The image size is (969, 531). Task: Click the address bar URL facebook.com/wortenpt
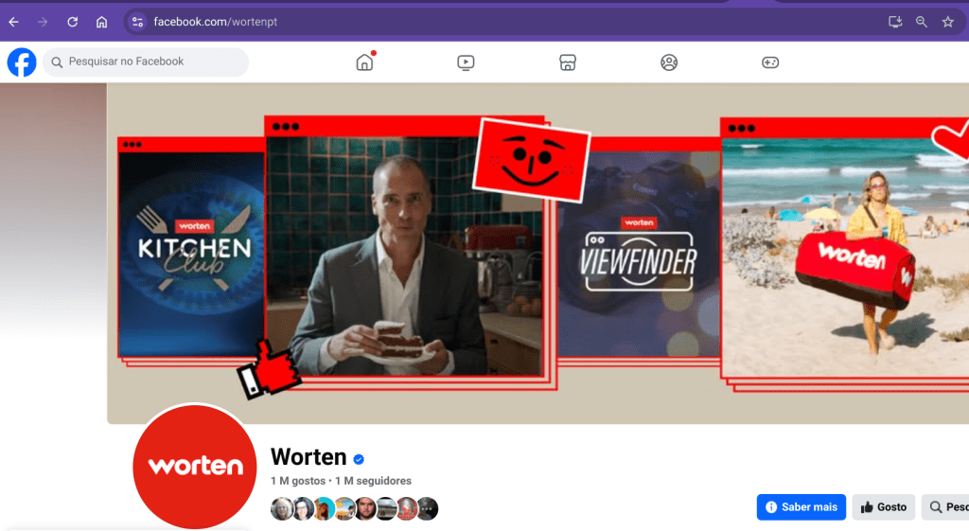[216, 22]
